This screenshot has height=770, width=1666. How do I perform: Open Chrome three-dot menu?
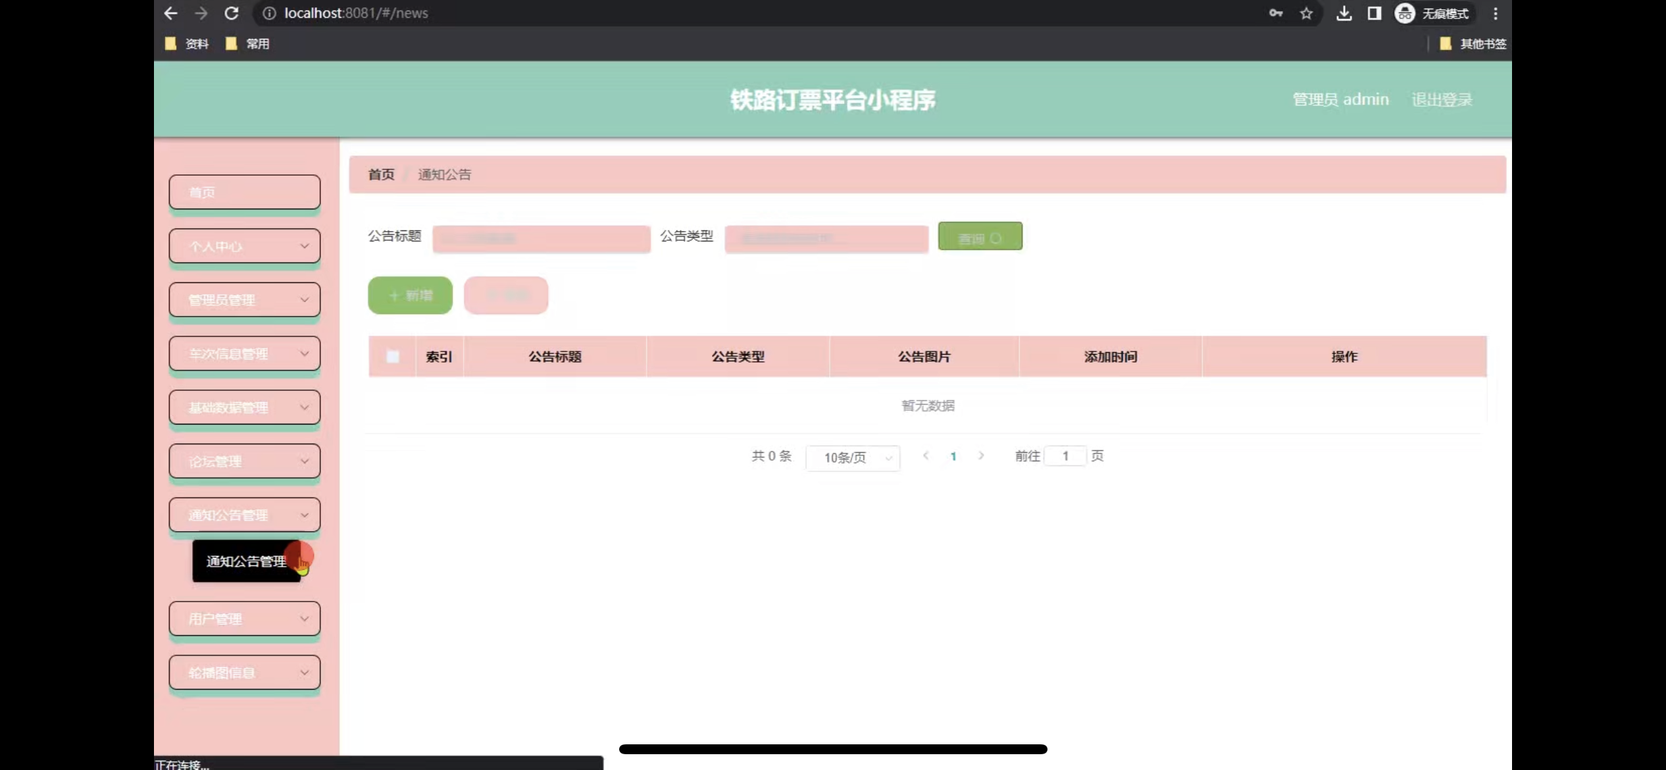pyautogui.click(x=1495, y=13)
